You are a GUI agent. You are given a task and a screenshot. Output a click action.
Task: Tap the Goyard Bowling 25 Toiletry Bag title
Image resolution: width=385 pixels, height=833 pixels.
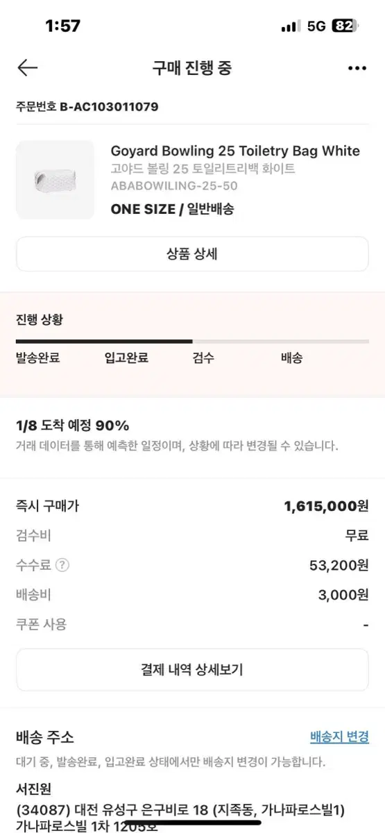point(235,151)
